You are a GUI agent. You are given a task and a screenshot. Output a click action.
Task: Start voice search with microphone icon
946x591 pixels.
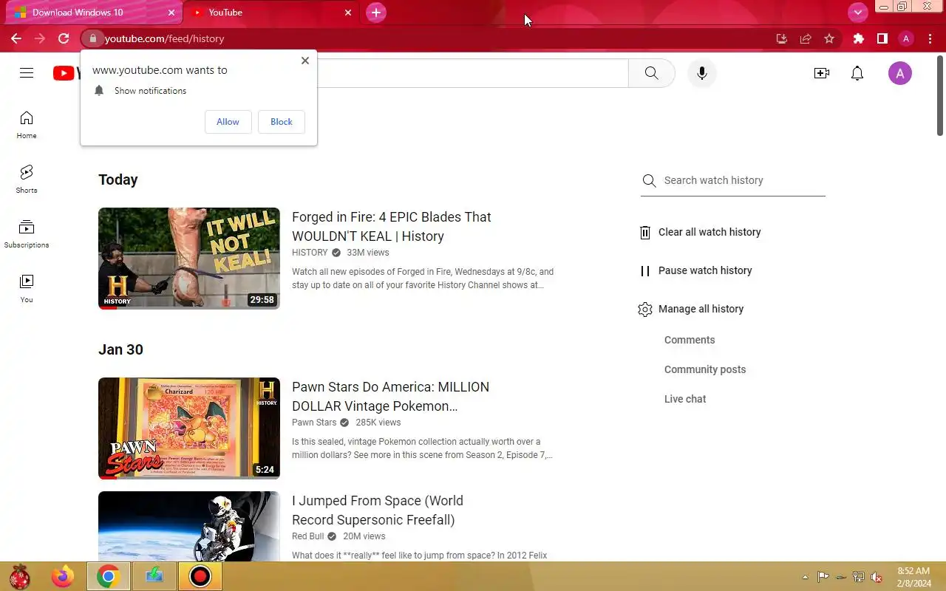(702, 73)
